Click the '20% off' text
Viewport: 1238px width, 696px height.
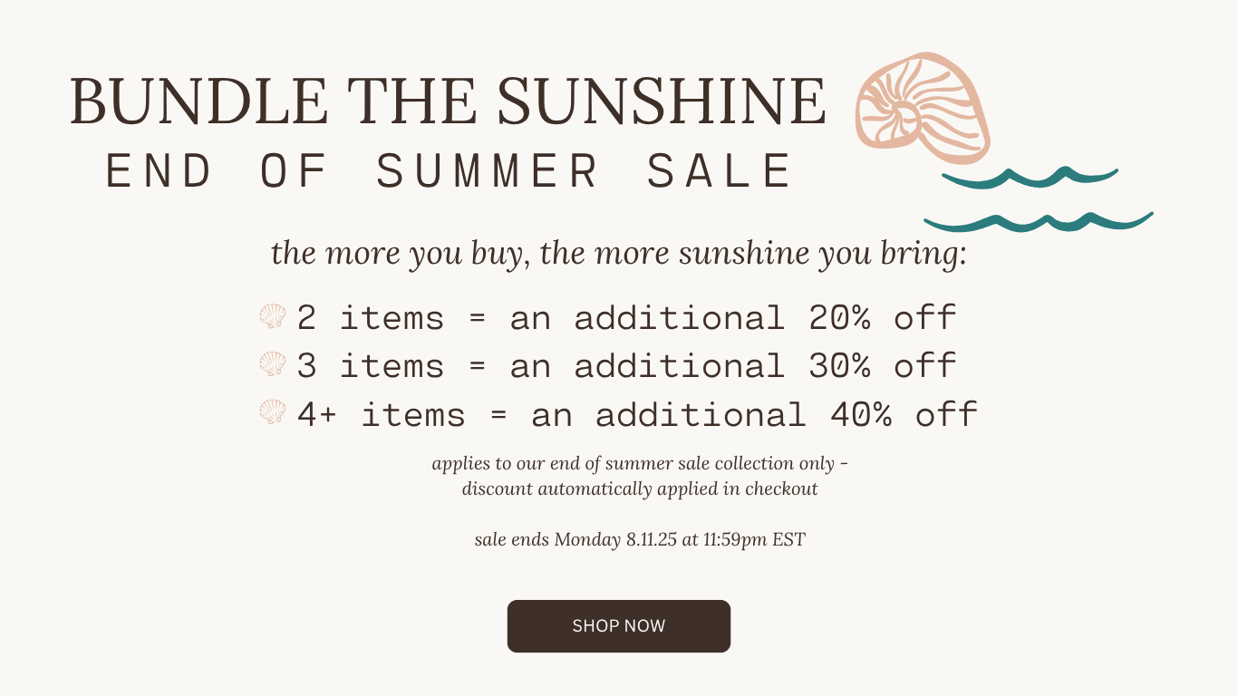click(883, 318)
